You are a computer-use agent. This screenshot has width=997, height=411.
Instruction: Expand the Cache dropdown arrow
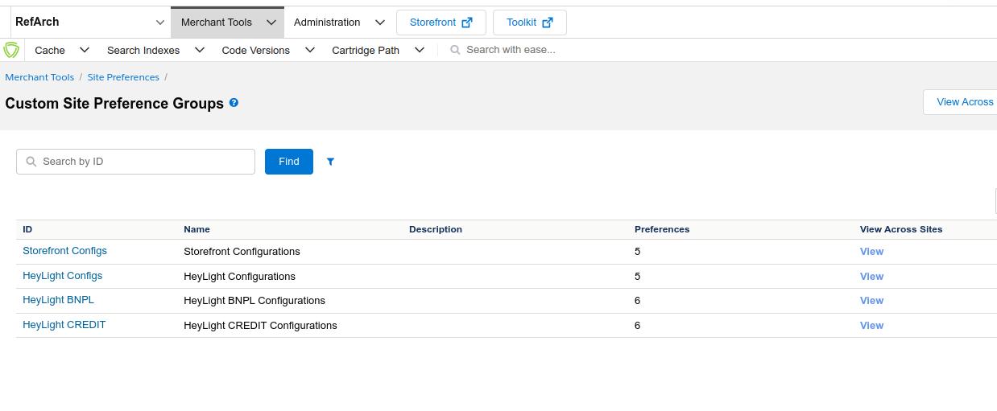[x=85, y=50]
